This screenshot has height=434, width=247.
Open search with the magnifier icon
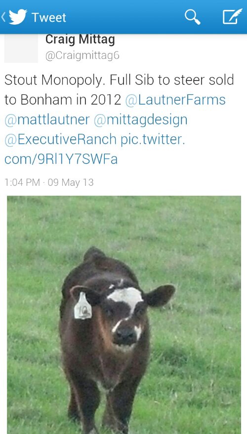pos(193,17)
